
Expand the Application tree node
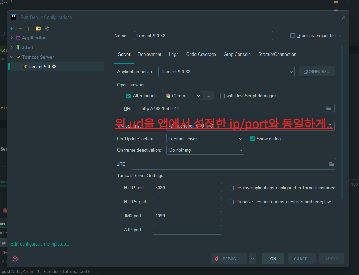click(12, 38)
